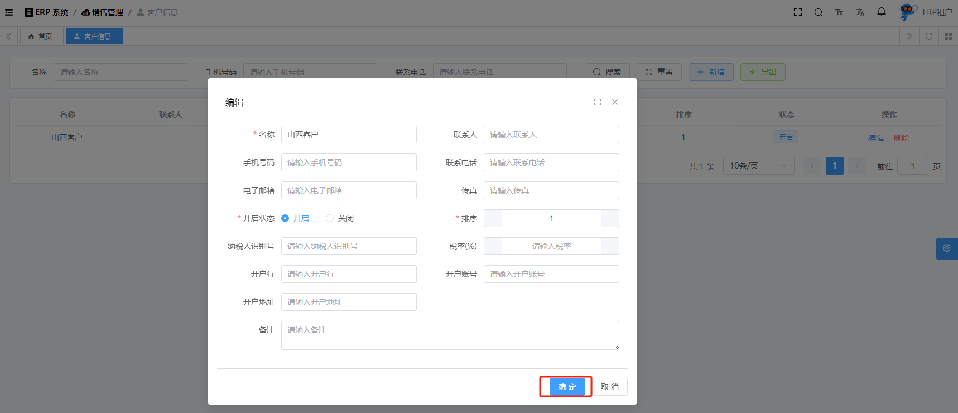The width and height of the screenshot is (958, 413).
Task: Open the language translation icon
Action: click(x=860, y=12)
